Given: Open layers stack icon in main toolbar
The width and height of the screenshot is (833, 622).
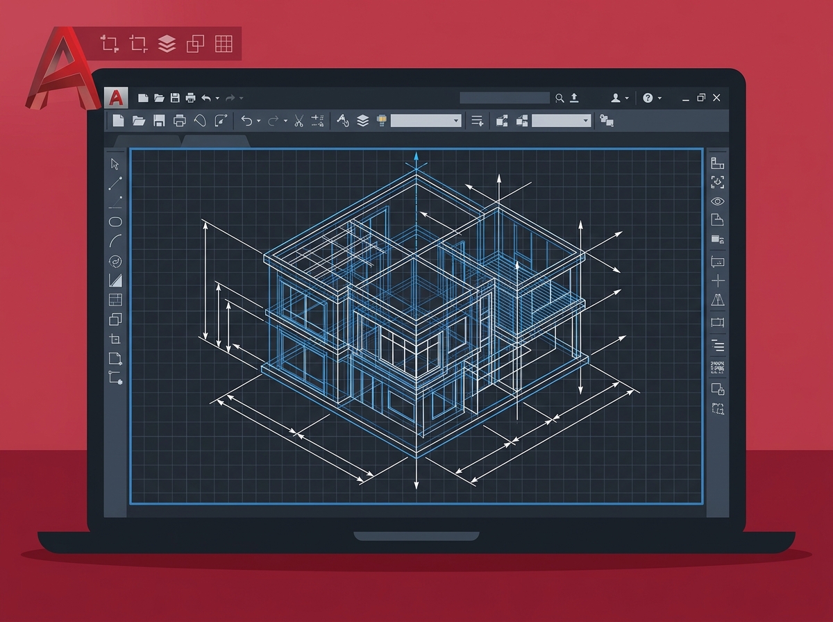Looking at the screenshot, I should pos(362,121).
